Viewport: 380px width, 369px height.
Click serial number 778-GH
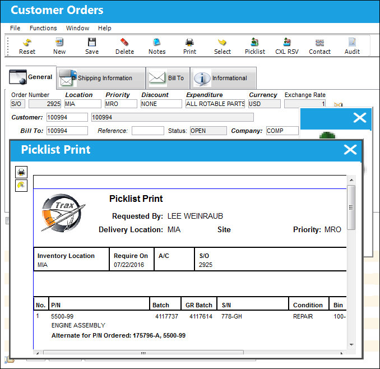coord(231,316)
